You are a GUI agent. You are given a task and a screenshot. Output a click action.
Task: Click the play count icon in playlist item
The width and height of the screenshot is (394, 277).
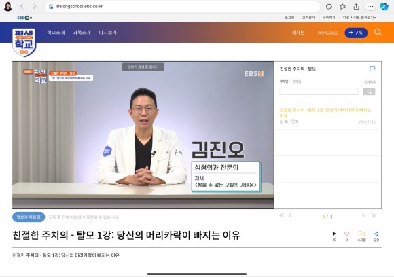[x=281, y=122]
